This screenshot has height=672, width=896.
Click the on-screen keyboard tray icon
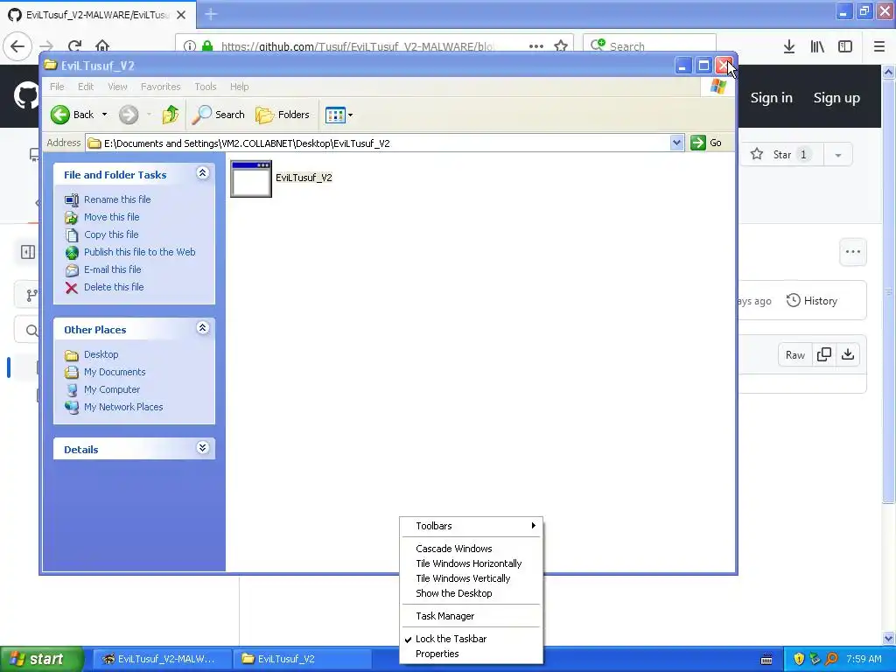click(x=766, y=660)
